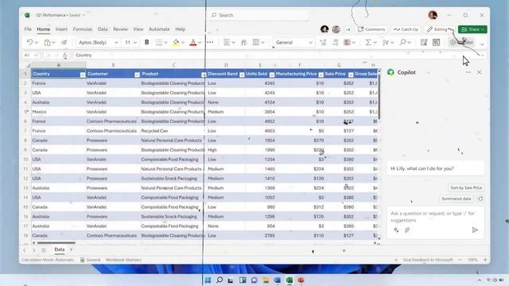
Task: Click the Sort by Sale Price suggestion
Action: tap(466, 187)
